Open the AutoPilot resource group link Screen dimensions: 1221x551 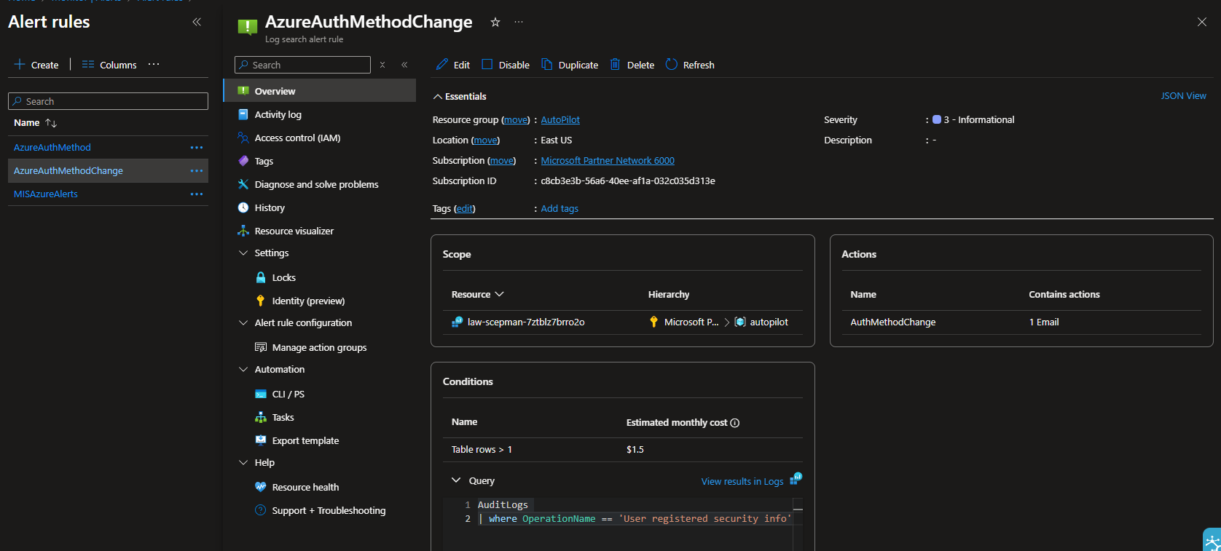point(560,119)
